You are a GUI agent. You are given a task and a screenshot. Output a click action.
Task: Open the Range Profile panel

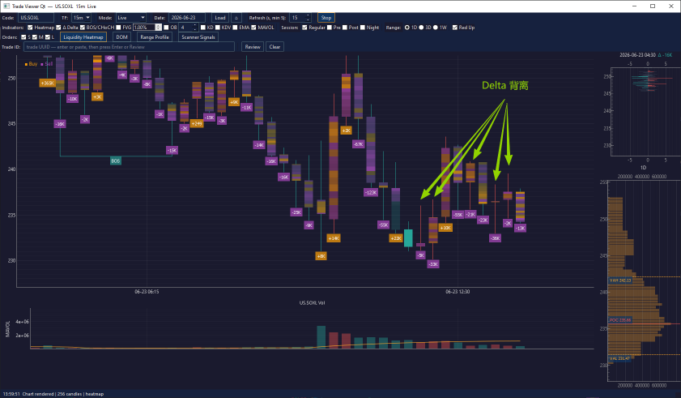click(x=155, y=37)
